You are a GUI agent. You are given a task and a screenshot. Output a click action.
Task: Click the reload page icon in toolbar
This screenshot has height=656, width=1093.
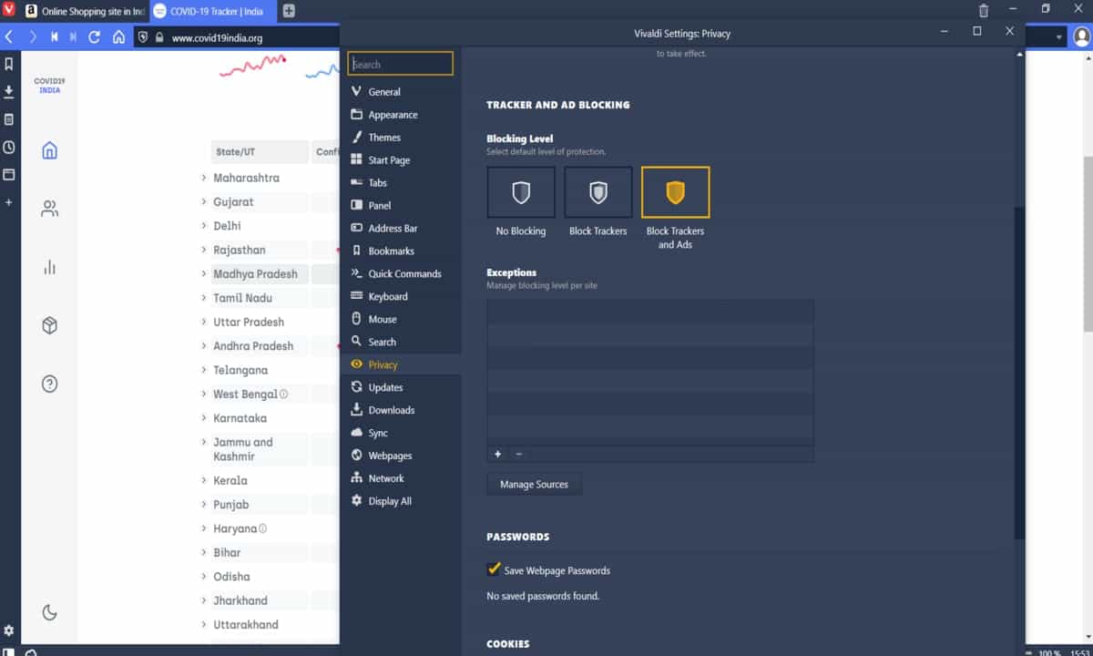tap(95, 37)
